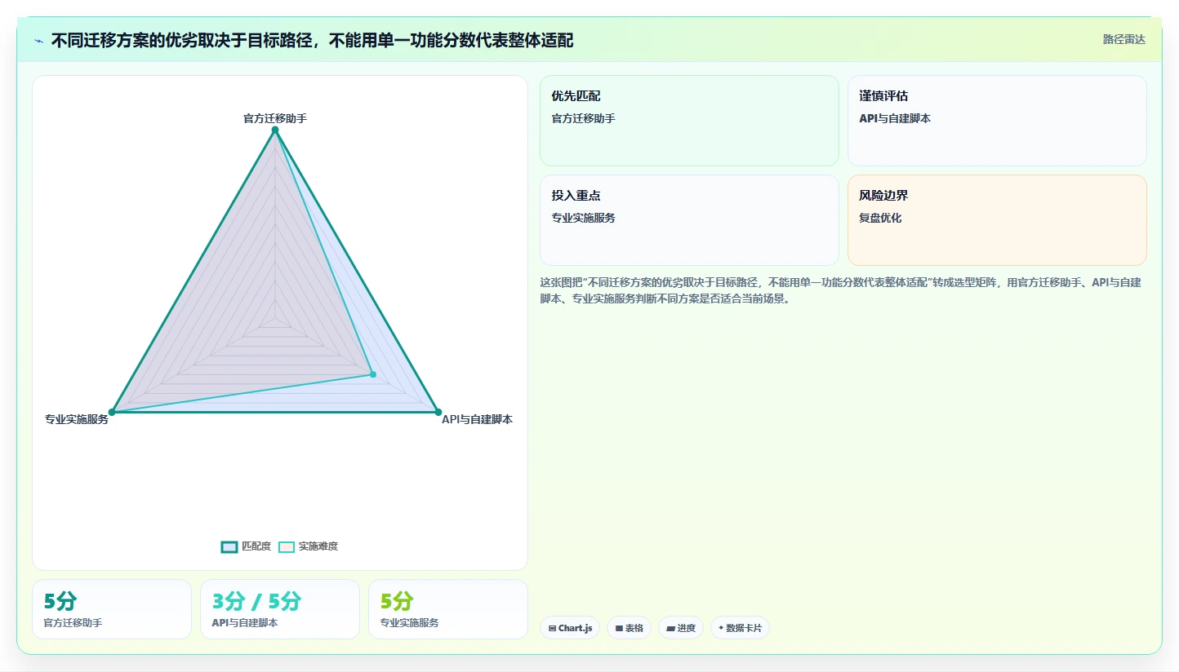Screen dimensions: 1179x672
Task: Click API与自建脚本 text in 谨慎评估 card
Action: 895,118
